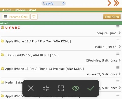Image resolution: width=122 pixels, height=99 pixels.
Task: Open options menu for UYARI topic
Action: click(x=118, y=26)
